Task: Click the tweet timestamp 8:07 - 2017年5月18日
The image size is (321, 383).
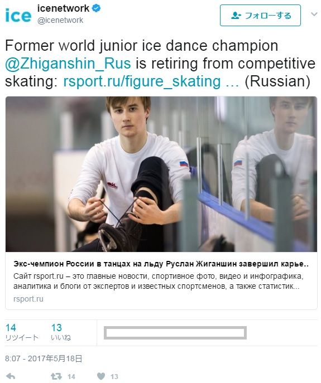Action: point(44,358)
